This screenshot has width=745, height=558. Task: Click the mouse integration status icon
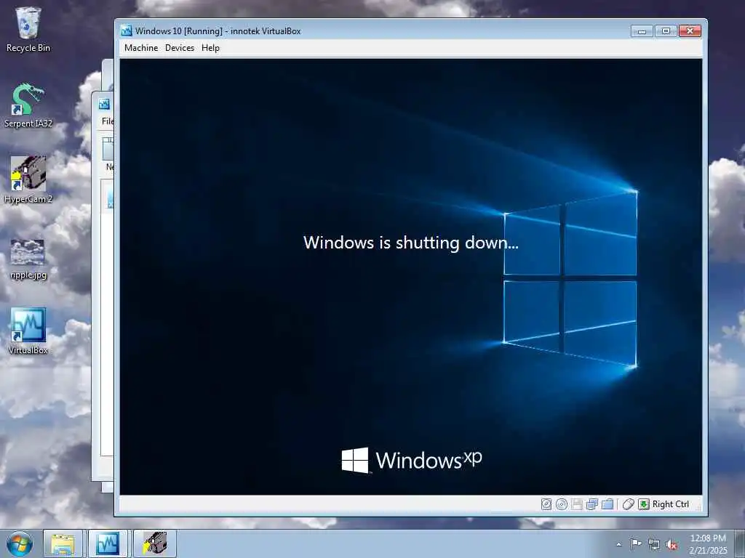tap(628, 504)
